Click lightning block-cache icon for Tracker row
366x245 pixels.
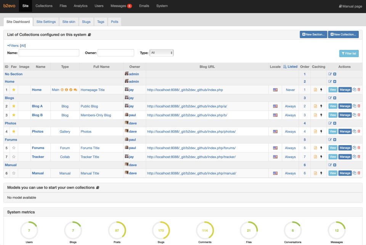[x=321, y=157]
